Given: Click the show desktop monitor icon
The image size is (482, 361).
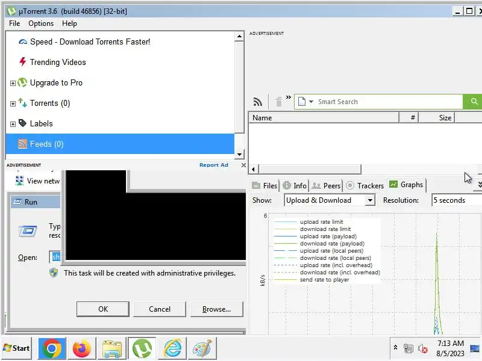Looking at the screenshot, I should [475, 348].
